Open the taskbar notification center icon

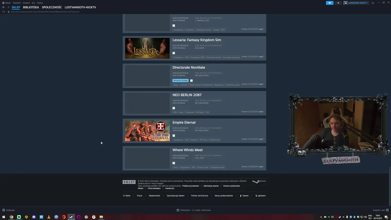point(386,217)
